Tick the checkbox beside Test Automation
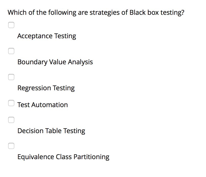The width and height of the screenshot is (206, 177). click(11, 103)
